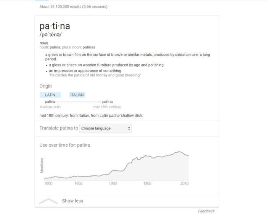Click the ITALIAN origin tag
The width and height of the screenshot is (267, 215).
pos(77,95)
